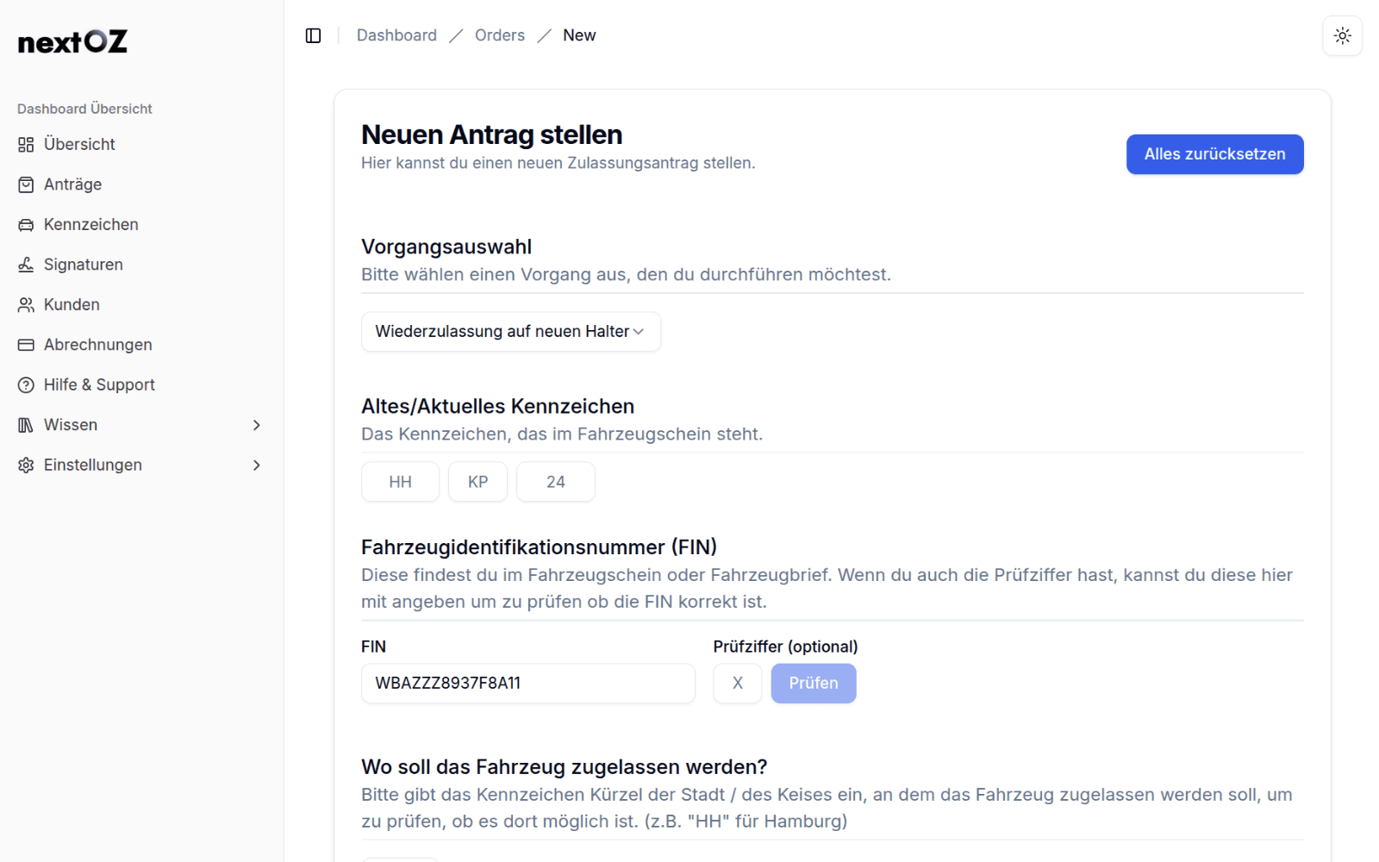Open Einstellungen via the gear icon
The width and height of the screenshot is (1379, 862).
click(x=26, y=465)
